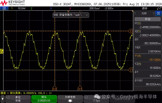Click the trigger time reference marker at top
This screenshot has width=162, height=103.
pos(68,11)
